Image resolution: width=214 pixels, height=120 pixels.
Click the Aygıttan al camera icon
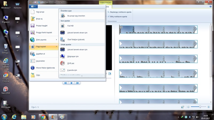(32, 54)
